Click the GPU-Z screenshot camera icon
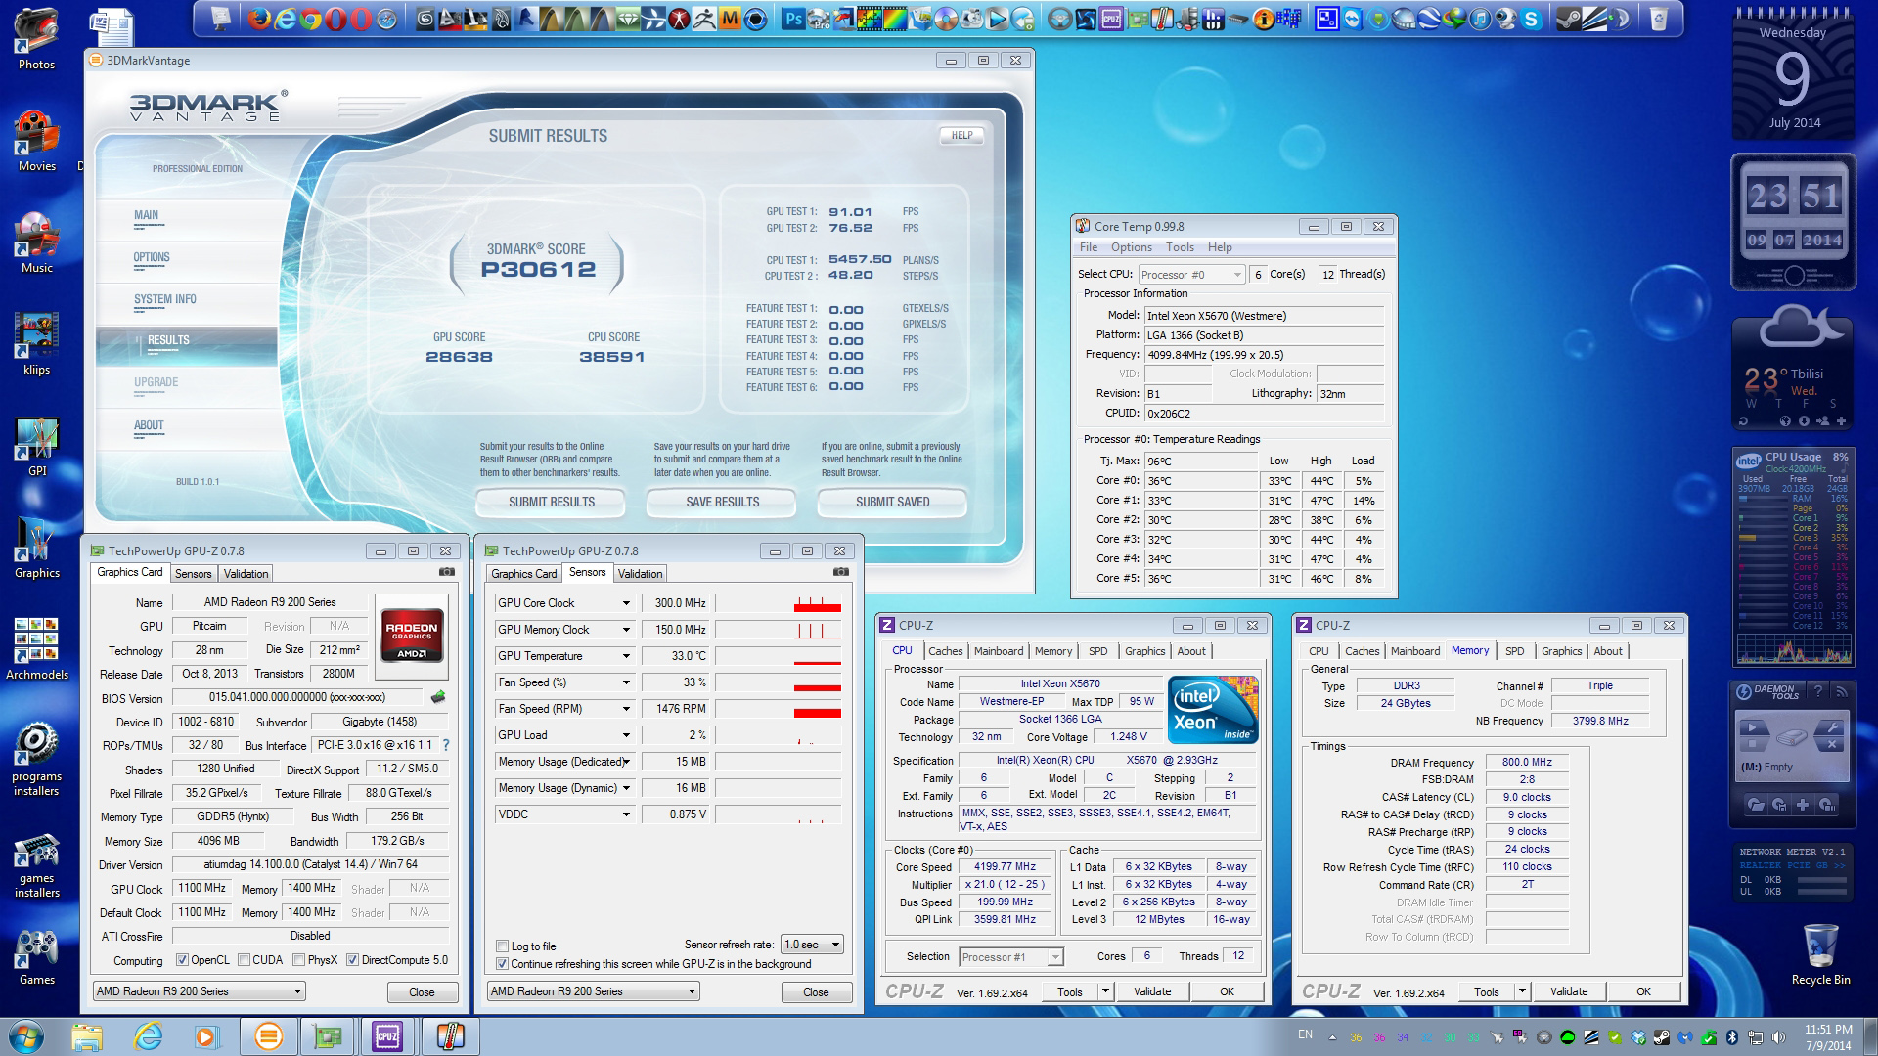The height and width of the screenshot is (1056, 1878). (446, 572)
